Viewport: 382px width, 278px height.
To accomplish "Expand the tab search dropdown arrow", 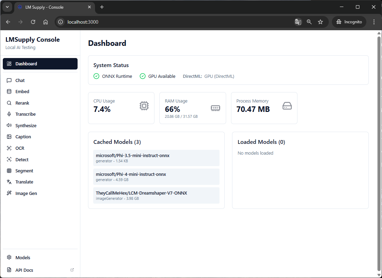I will (x=7, y=7).
